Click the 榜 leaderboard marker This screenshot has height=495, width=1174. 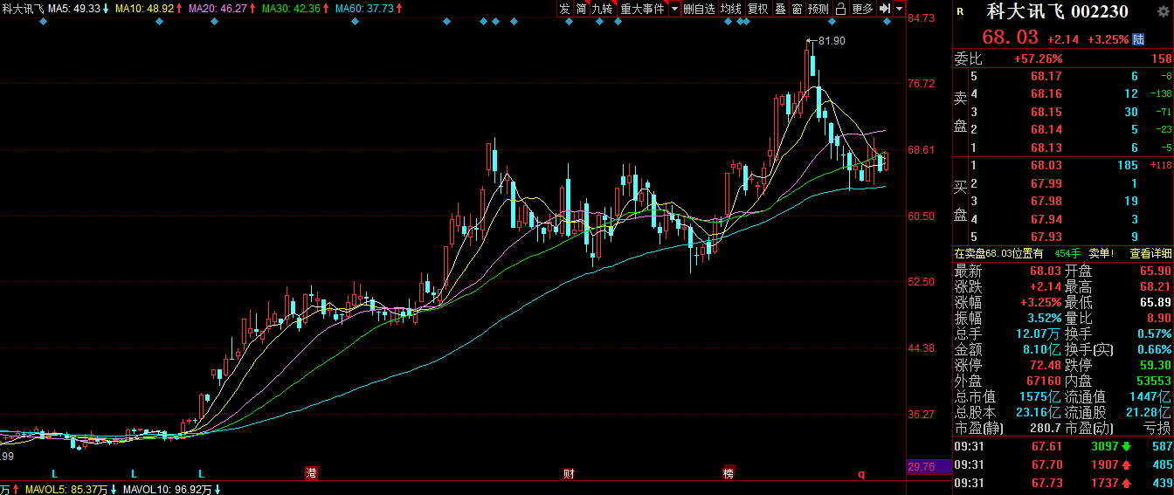729,473
